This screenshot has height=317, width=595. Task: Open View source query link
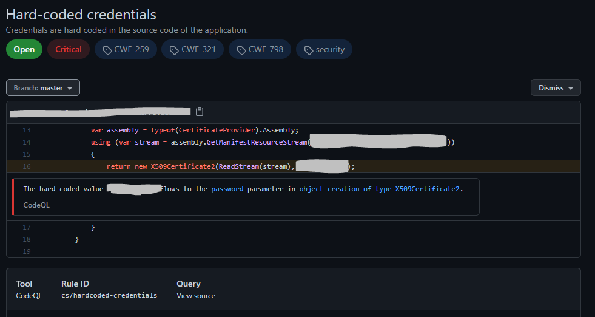196,295
